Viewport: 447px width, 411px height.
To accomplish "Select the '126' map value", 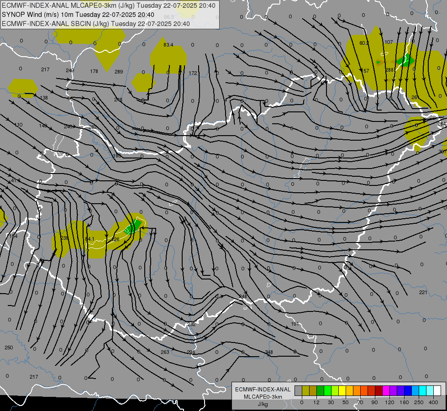I will click(x=115, y=240).
